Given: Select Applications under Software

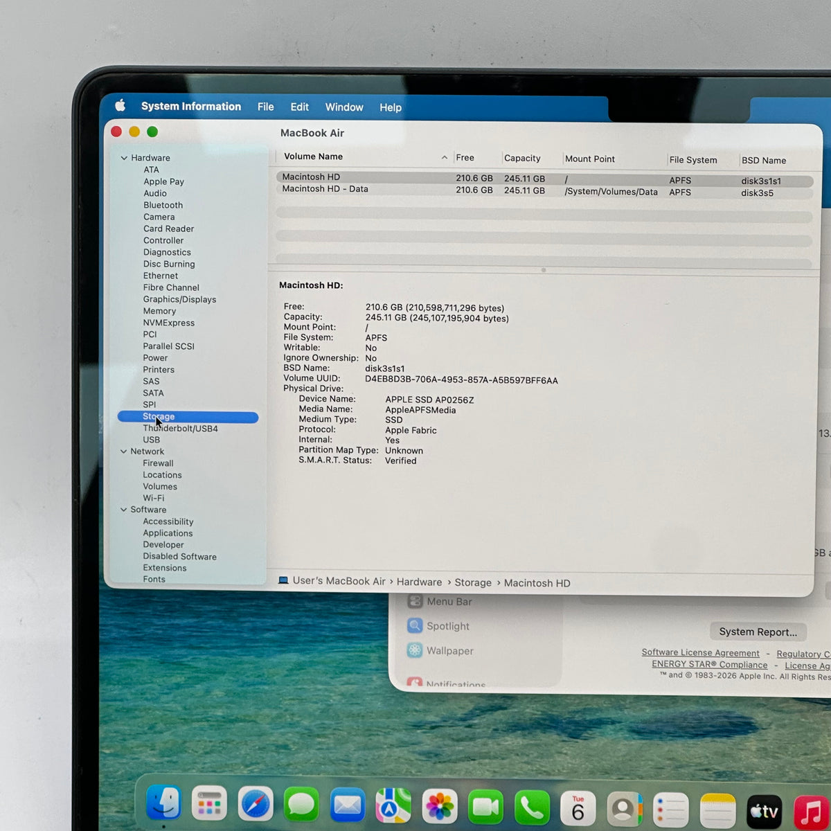Looking at the screenshot, I should coord(168,533).
